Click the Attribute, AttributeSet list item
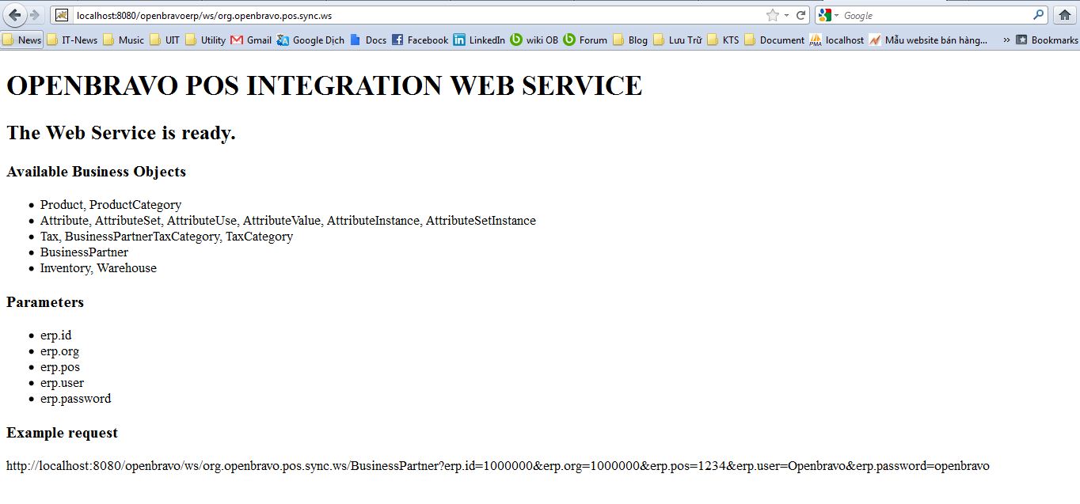Image resolution: width=1080 pixels, height=504 pixels. pyautogui.click(x=288, y=221)
